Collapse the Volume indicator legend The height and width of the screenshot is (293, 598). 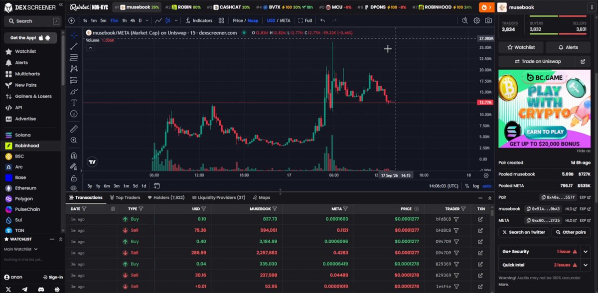coord(90,48)
